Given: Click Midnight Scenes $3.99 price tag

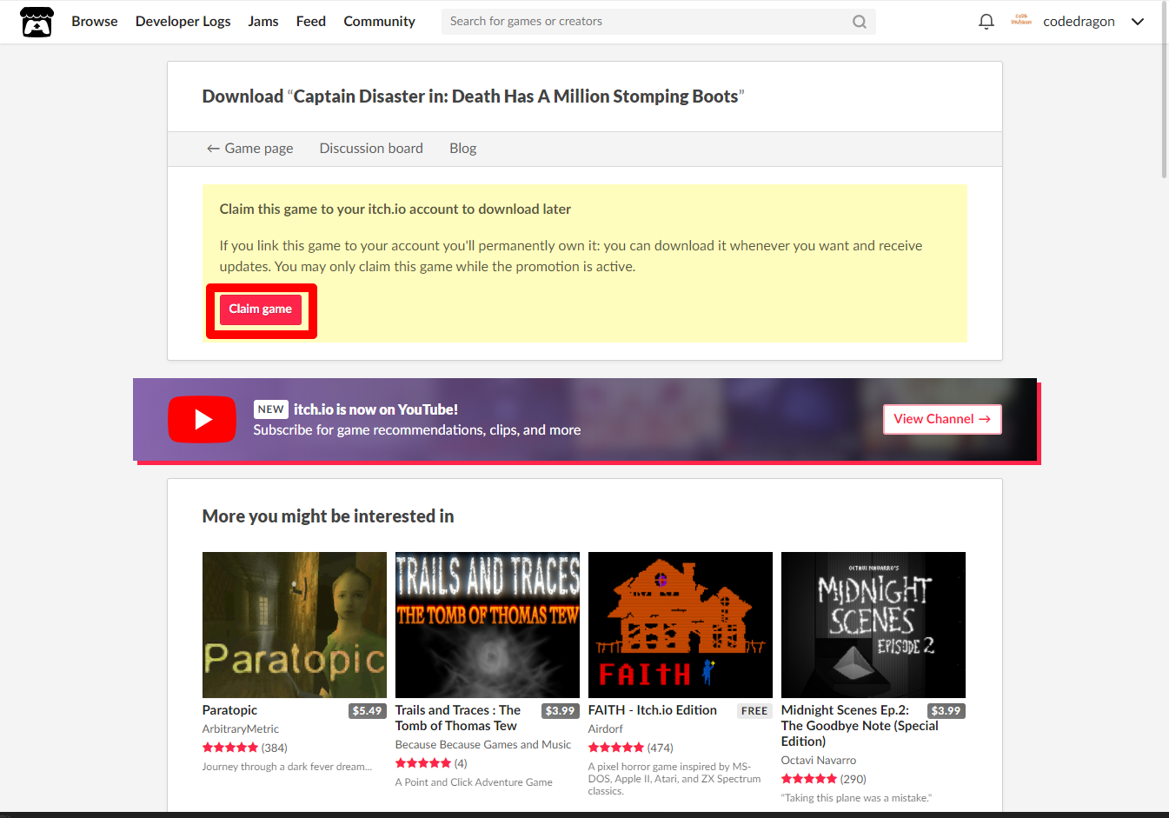Looking at the screenshot, I should pyautogui.click(x=946, y=711).
